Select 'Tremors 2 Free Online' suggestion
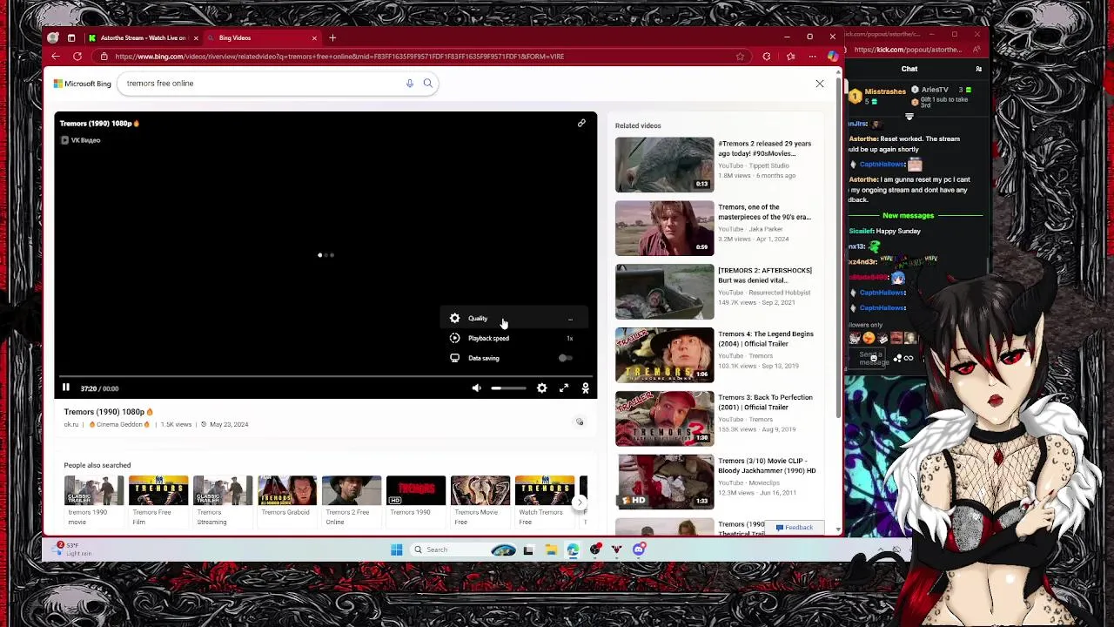1114x627 pixels. click(x=351, y=501)
